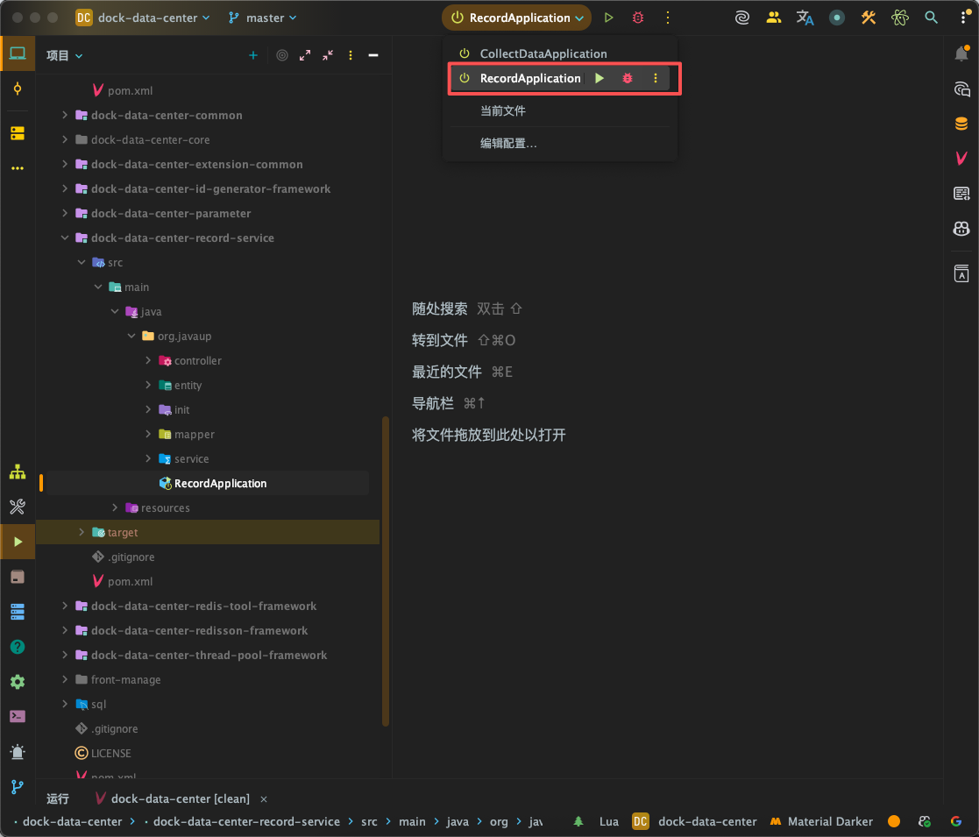Screen dimensions: 979x837
Task: Open the Database tool window
Action: click(961, 124)
